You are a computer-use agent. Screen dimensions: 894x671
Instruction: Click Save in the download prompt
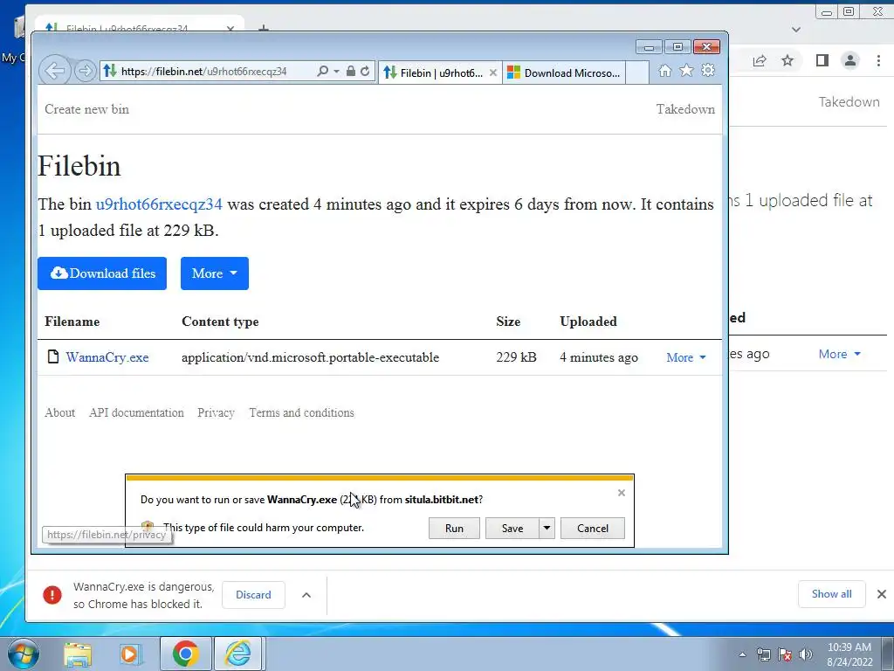(x=512, y=529)
